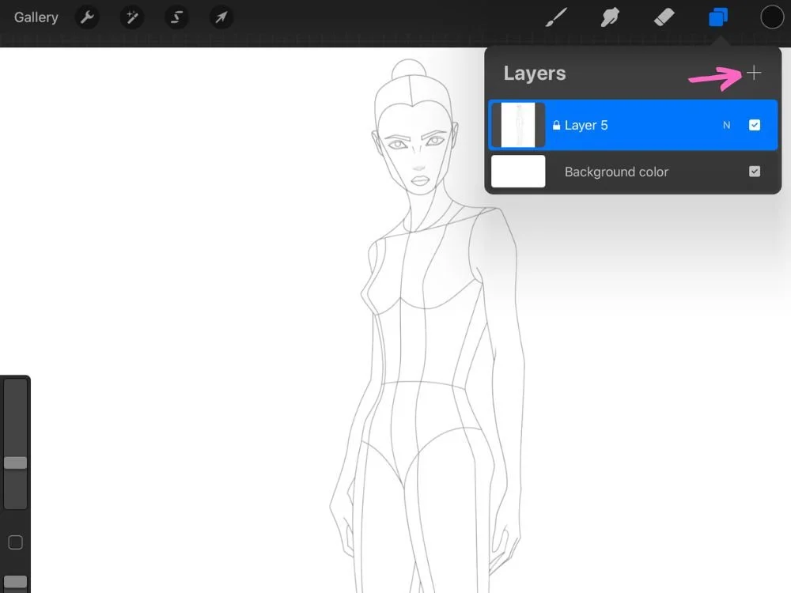Add a new layer with the plus button
The height and width of the screenshot is (593, 791).
(x=754, y=73)
